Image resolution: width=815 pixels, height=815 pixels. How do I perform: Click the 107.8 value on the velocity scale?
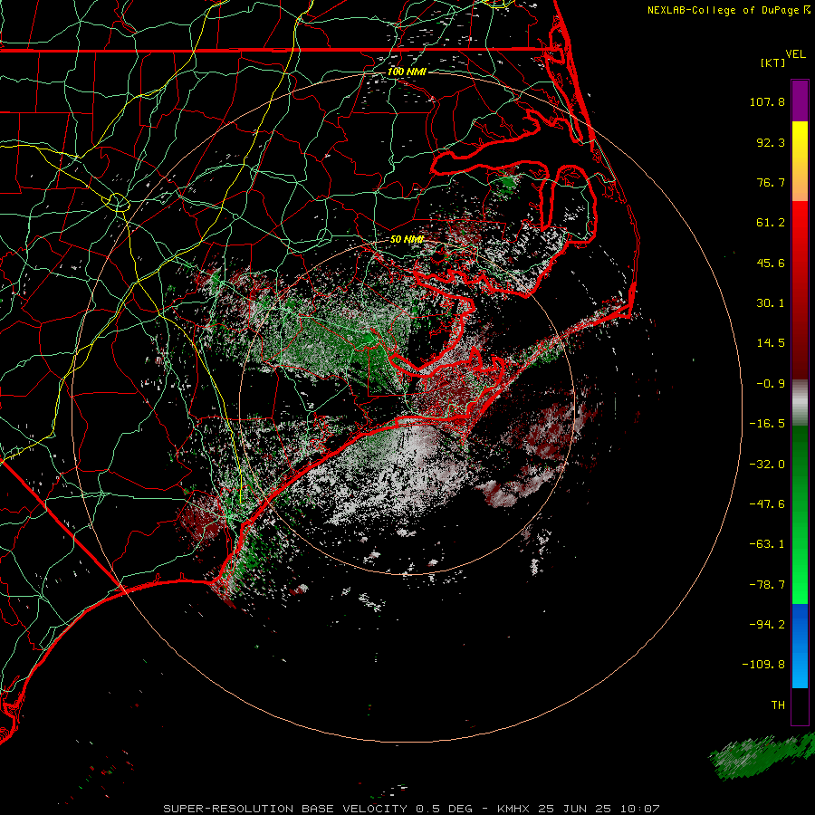coord(767,101)
